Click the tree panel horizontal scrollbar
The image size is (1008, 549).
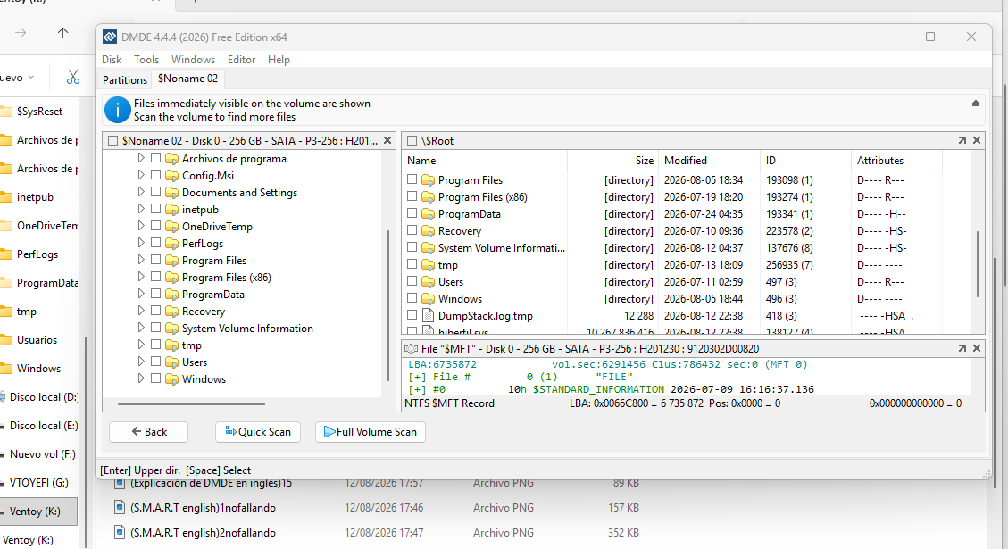(192, 404)
